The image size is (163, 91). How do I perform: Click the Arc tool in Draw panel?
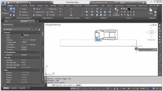(87, 9)
